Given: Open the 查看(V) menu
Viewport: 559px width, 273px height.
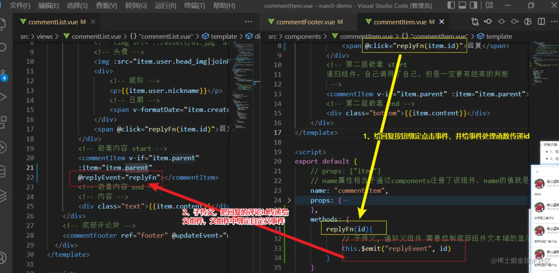Looking at the screenshot, I should click(106, 6).
